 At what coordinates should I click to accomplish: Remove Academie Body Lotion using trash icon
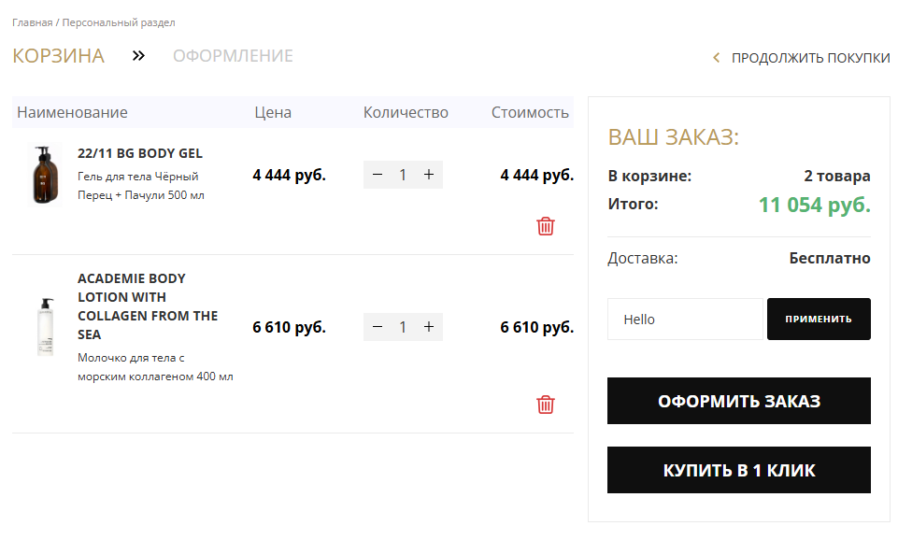546,405
